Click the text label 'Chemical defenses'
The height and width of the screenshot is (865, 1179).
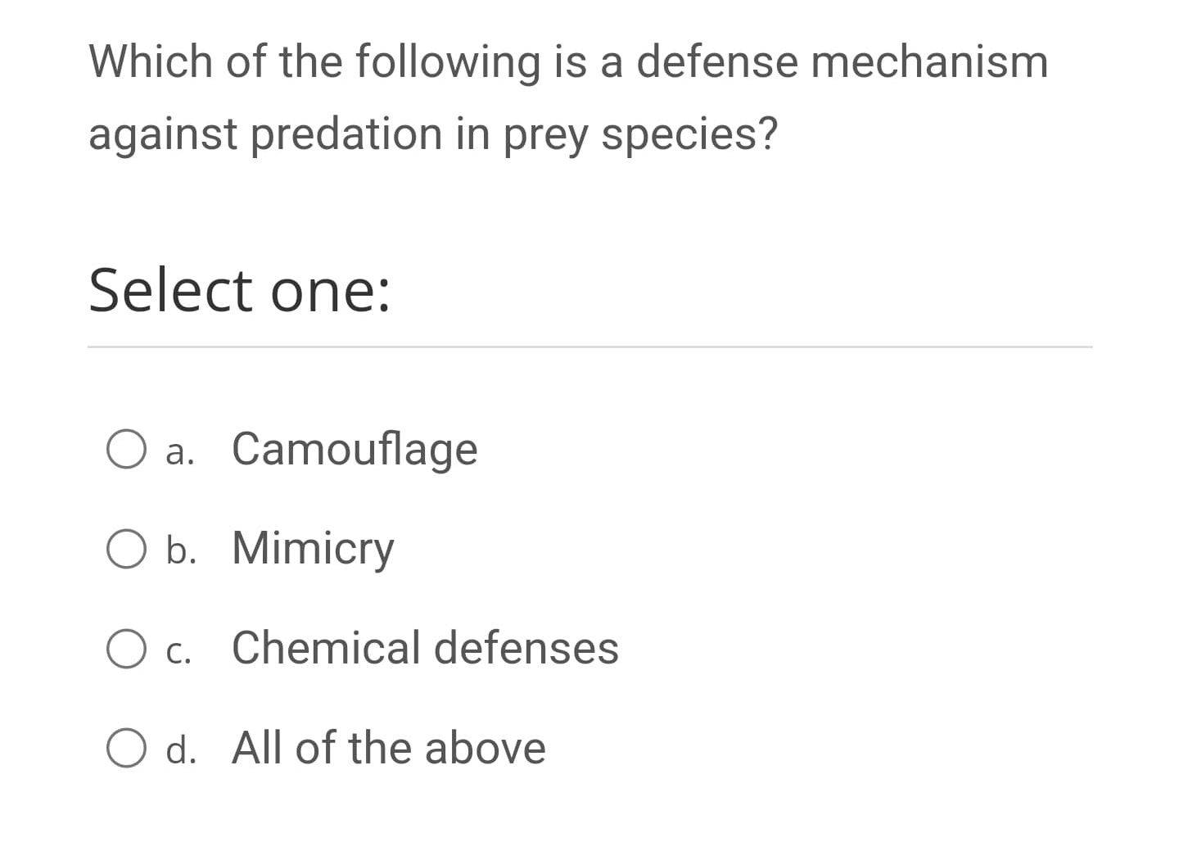point(424,649)
